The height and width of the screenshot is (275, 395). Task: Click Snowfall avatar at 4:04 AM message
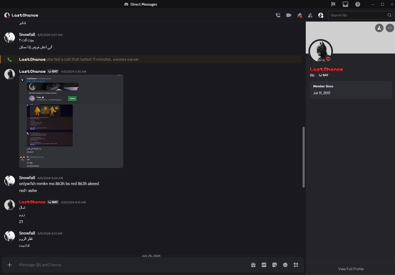coord(10,180)
